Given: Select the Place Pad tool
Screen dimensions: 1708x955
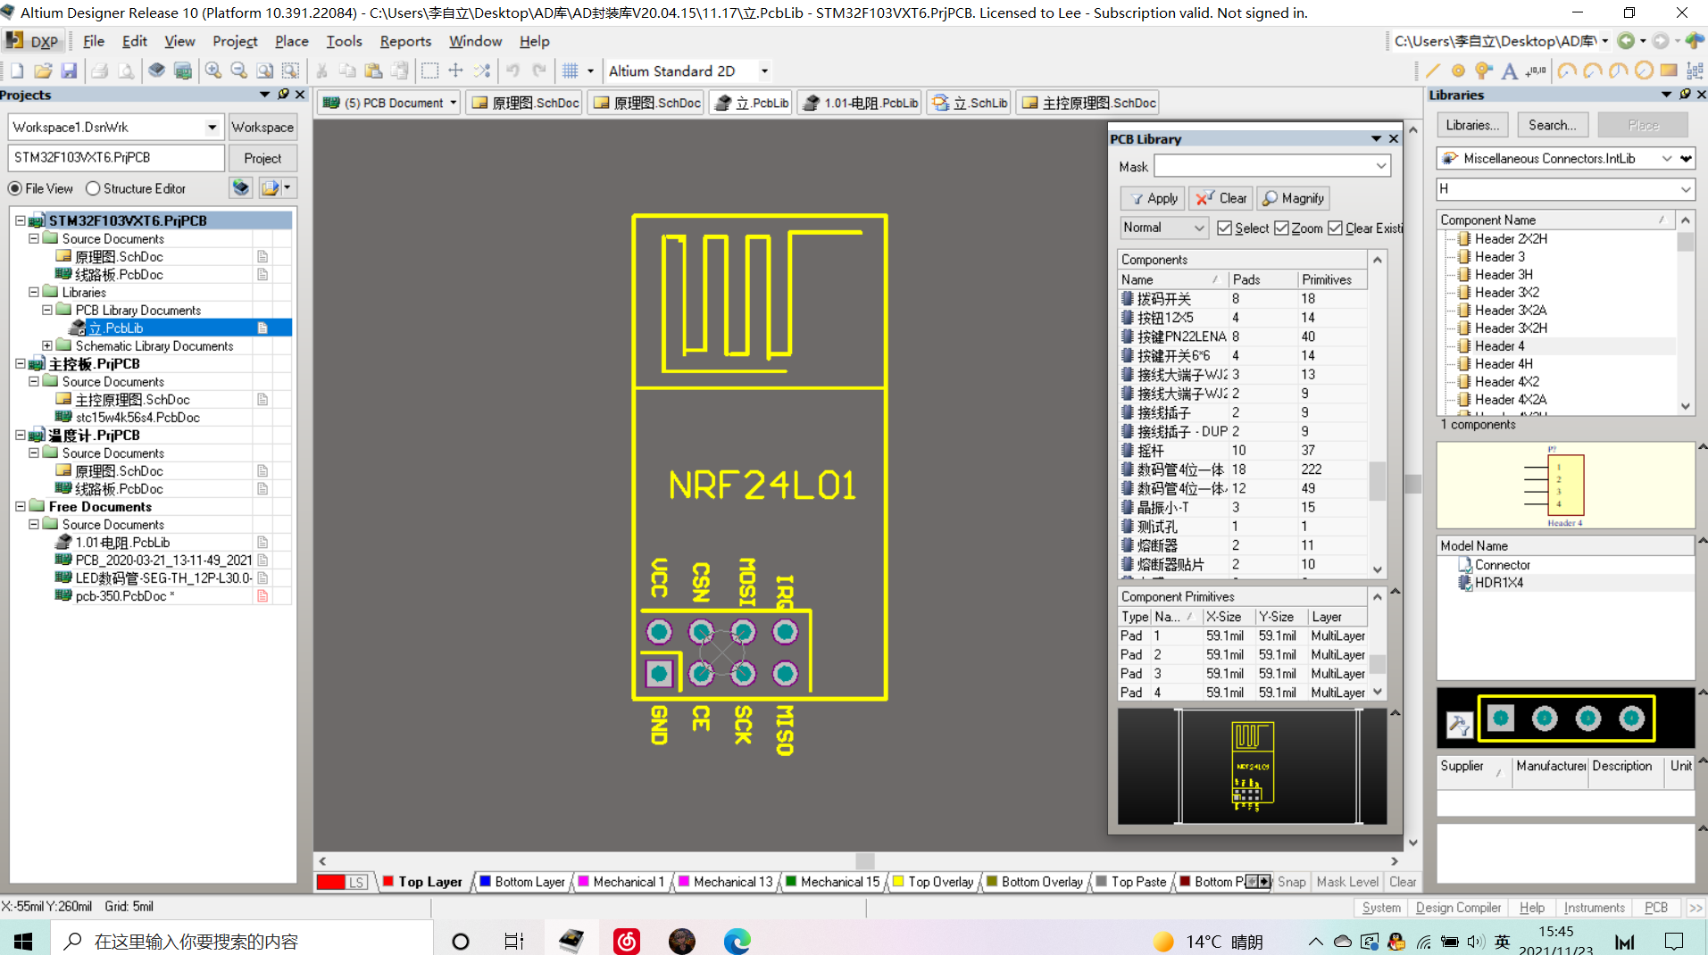Looking at the screenshot, I should coord(1458,71).
